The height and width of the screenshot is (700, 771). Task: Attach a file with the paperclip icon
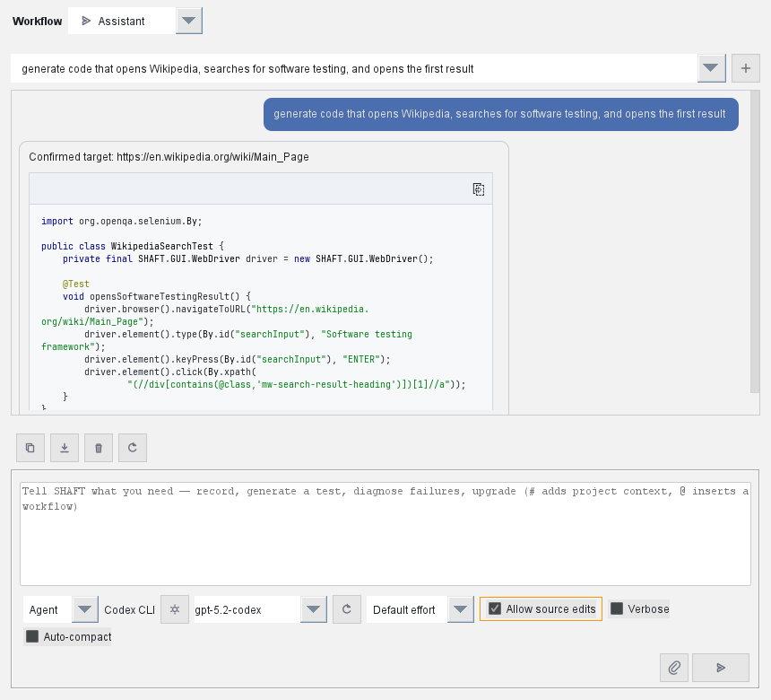point(674,668)
